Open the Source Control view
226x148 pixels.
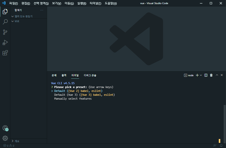tap(5, 32)
